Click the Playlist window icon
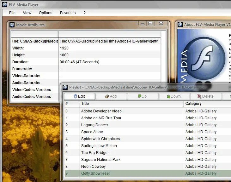This screenshot has height=182, width=231. [65, 87]
